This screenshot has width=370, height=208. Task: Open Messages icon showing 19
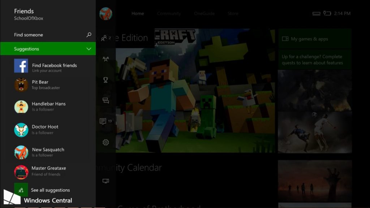[x=106, y=121]
